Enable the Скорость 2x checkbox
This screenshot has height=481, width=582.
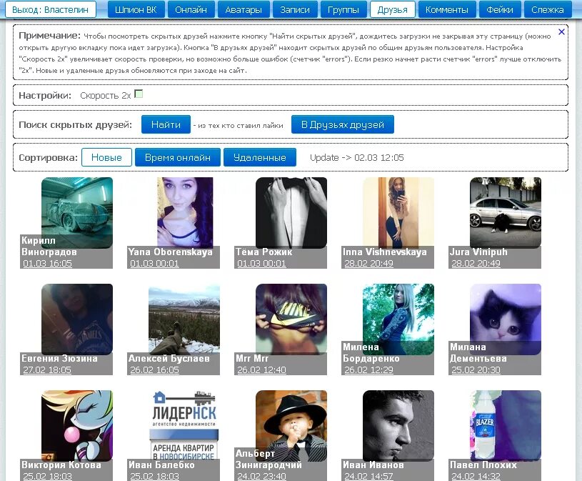(x=139, y=94)
